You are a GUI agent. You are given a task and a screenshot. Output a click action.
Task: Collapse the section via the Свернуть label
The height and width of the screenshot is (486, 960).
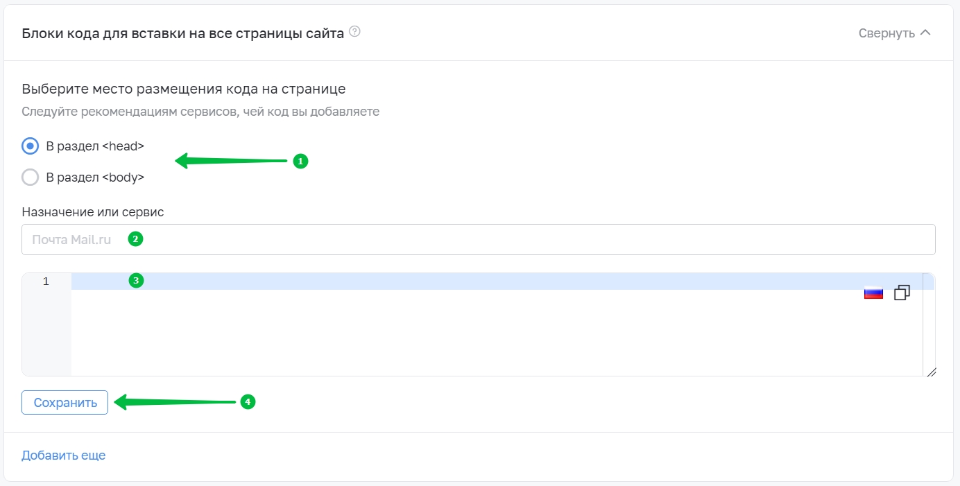(x=886, y=33)
